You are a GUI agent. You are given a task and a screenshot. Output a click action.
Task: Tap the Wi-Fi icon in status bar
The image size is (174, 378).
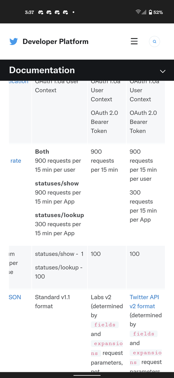tap(138, 12)
